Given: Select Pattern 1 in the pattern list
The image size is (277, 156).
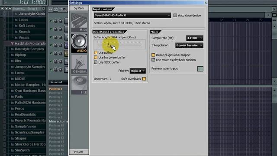Looking at the screenshot, I should pyautogui.click(x=56, y=89).
